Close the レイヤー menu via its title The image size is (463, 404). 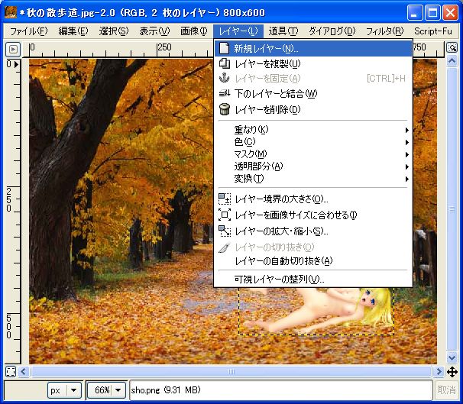click(x=238, y=31)
